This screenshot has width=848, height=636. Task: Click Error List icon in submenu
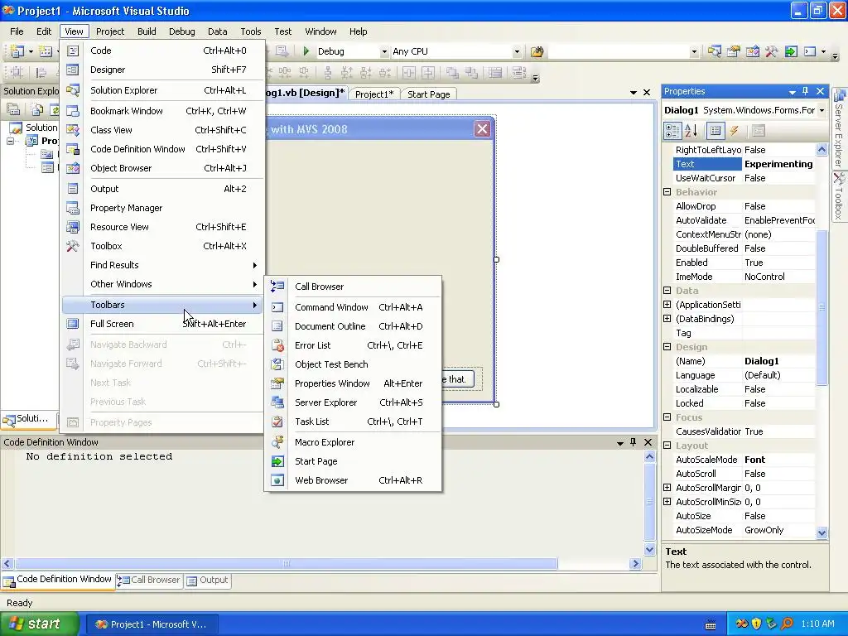[277, 345]
